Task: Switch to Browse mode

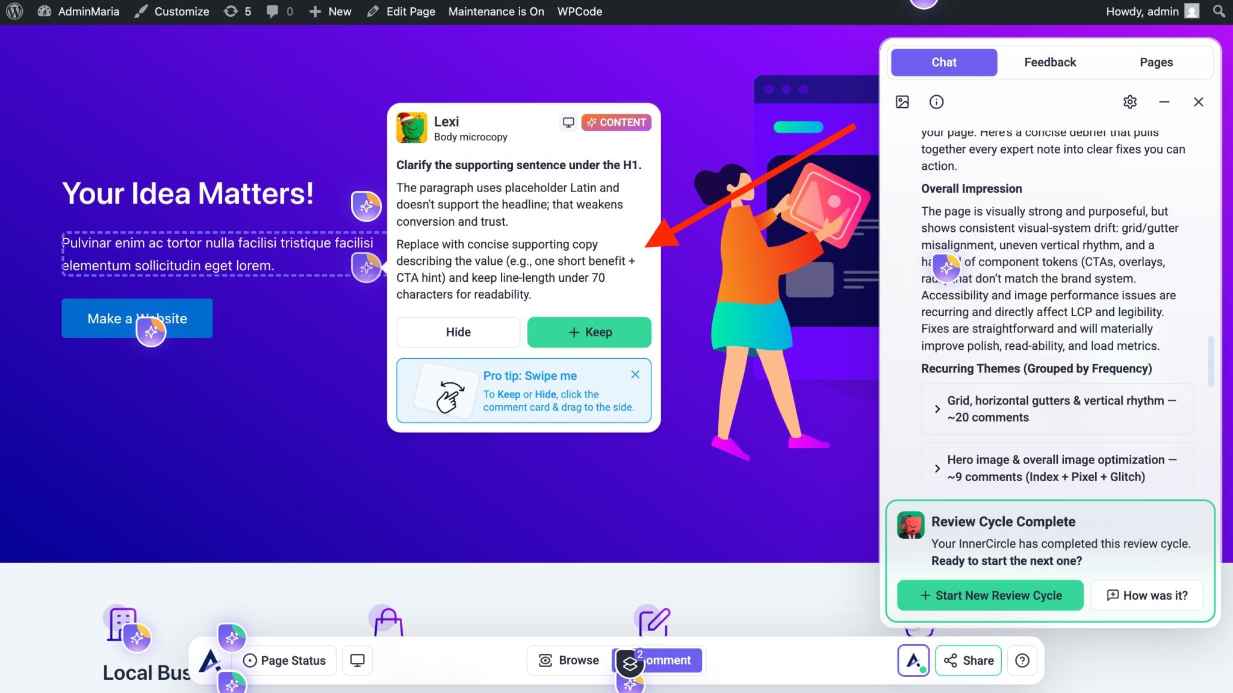Action: (568, 660)
